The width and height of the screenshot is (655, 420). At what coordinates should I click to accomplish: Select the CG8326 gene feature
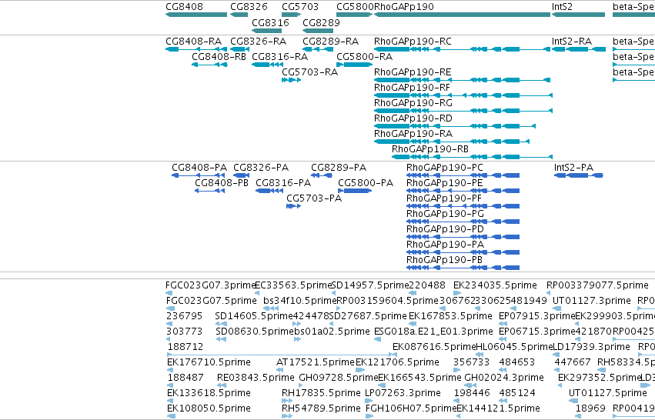[x=239, y=15]
